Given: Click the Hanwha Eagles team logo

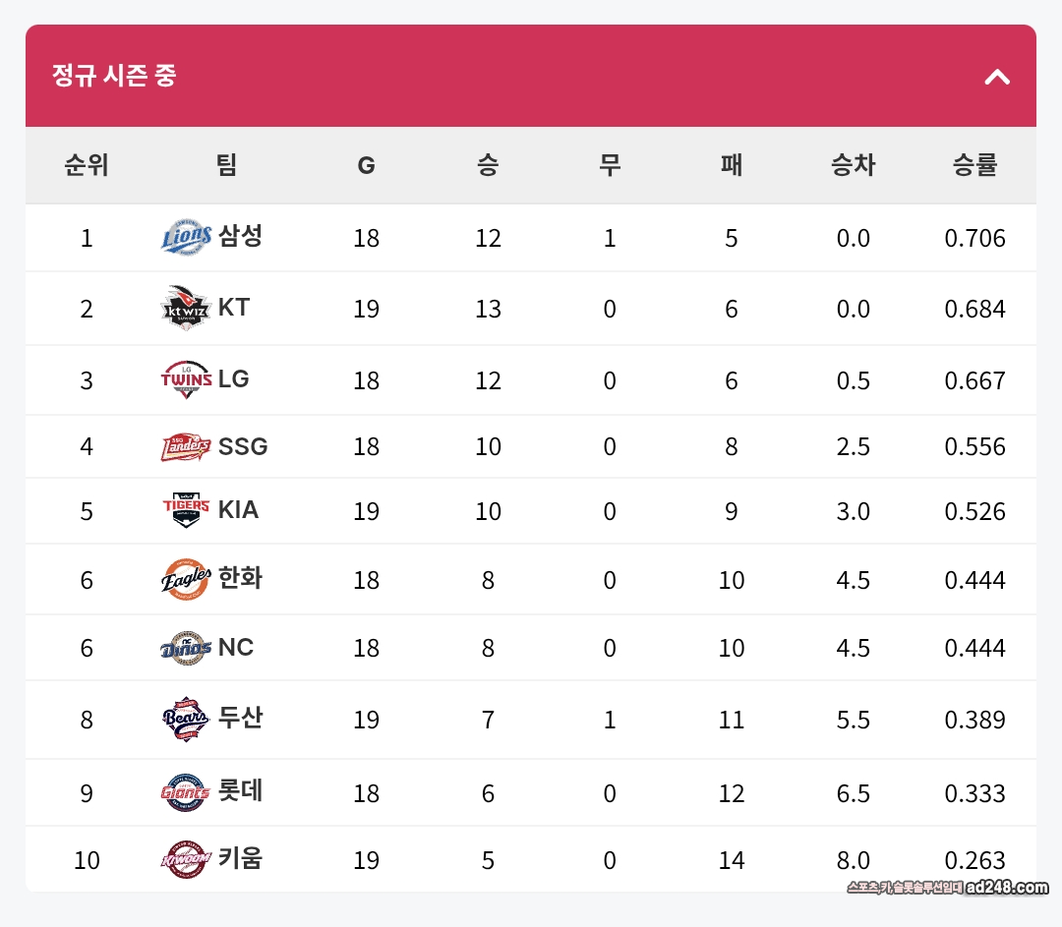Looking at the screenshot, I should point(186,579).
